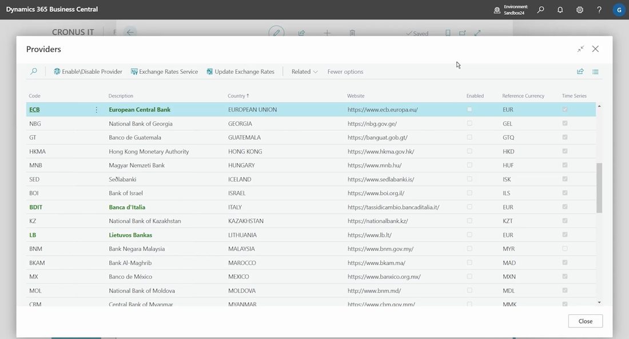Toggle Enabled checkbox for Banca d'Italia
The image size is (629, 339).
tap(469, 207)
